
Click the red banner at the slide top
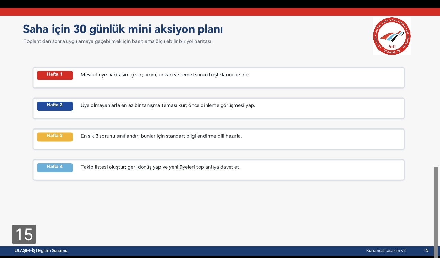pyautogui.click(x=220, y=12)
